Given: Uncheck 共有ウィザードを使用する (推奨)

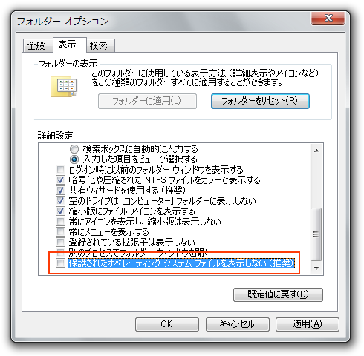Looking at the screenshot, I should tap(60, 191).
